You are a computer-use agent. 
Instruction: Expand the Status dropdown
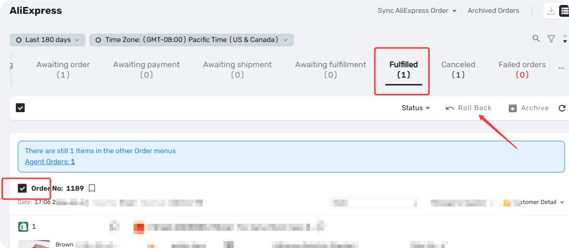415,108
